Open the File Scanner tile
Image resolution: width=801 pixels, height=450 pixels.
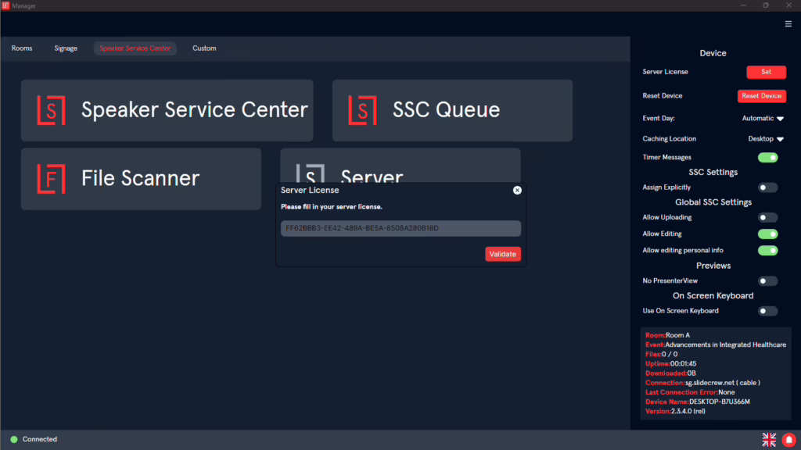pos(141,179)
